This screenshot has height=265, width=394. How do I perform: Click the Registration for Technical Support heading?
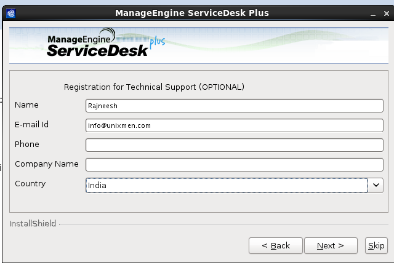154,87
